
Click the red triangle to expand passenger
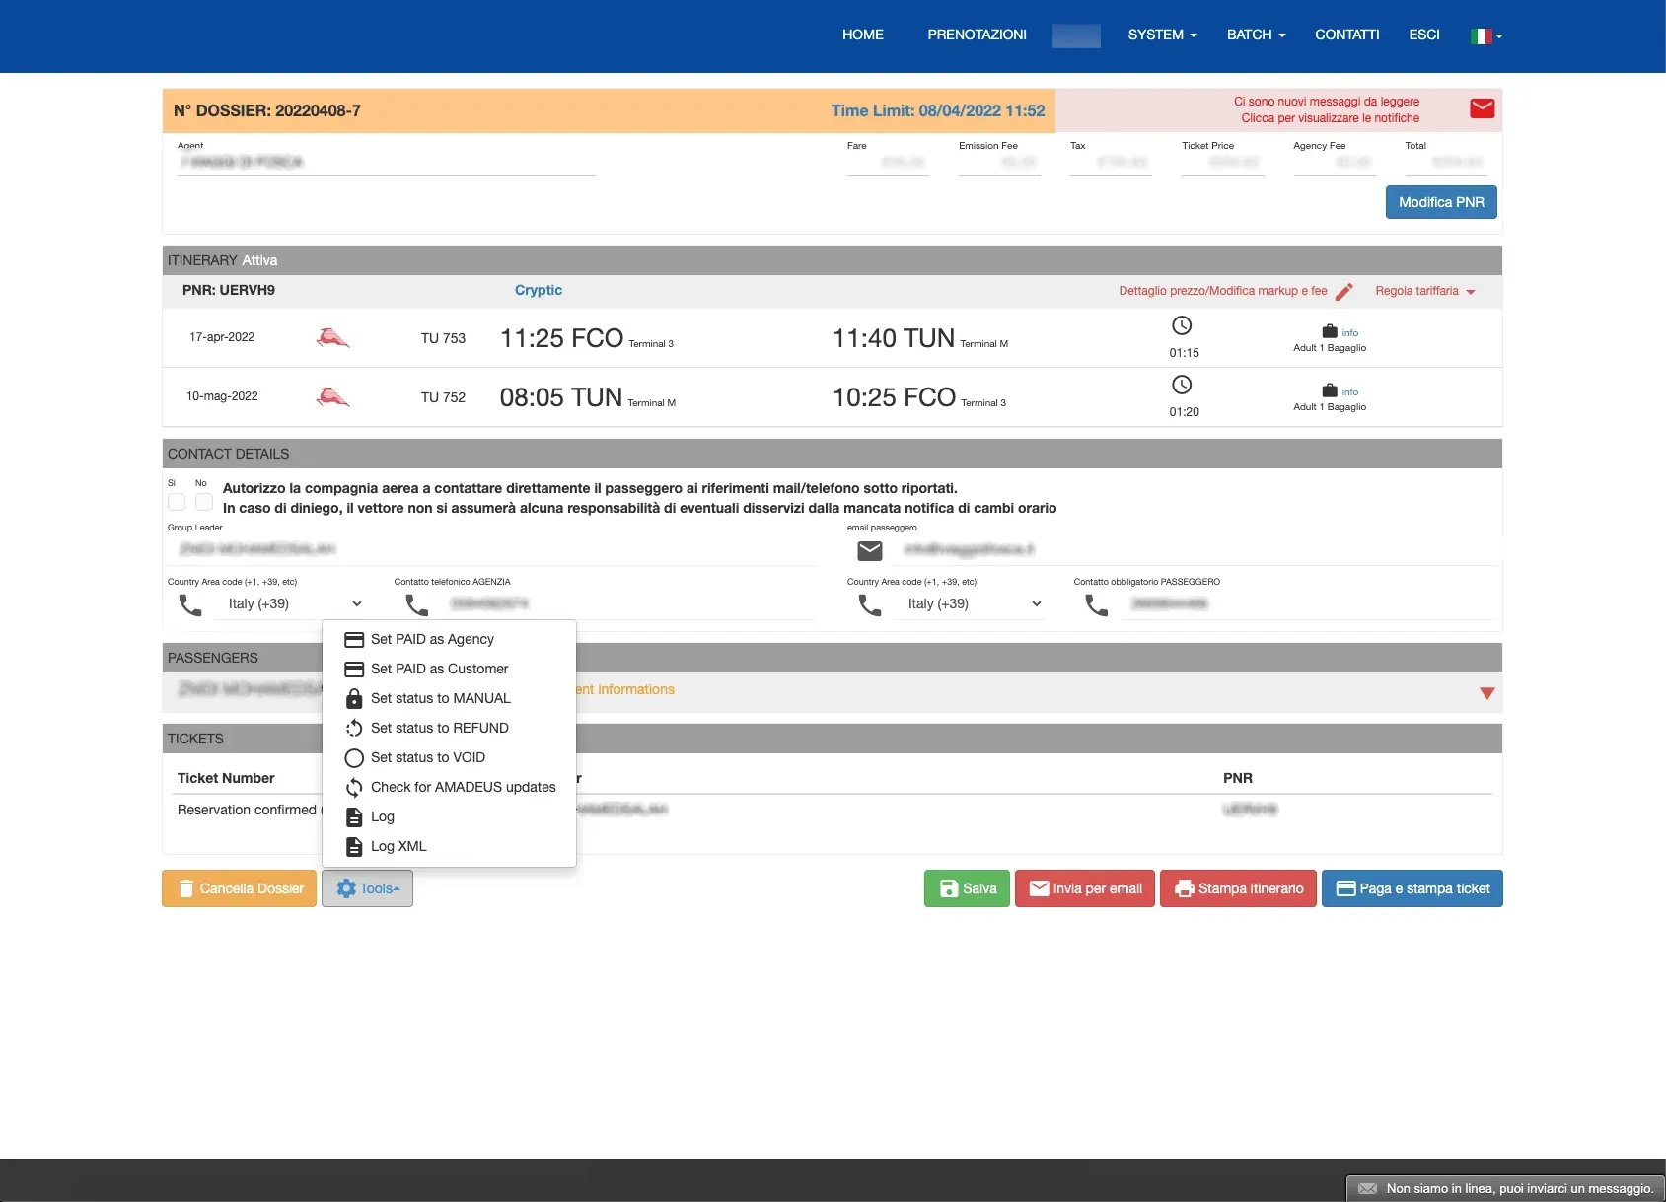pyautogui.click(x=1486, y=693)
